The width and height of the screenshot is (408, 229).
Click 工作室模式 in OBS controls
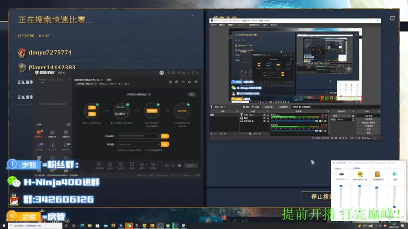tap(369, 126)
